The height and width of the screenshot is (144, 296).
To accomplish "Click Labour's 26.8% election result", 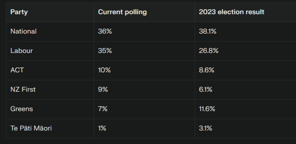I will pos(208,51).
